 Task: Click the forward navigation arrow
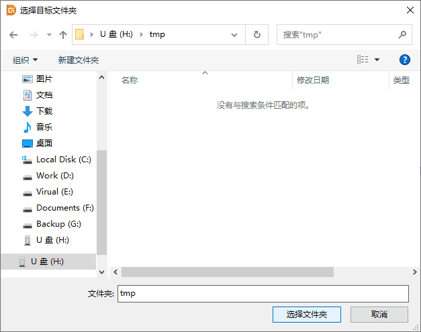click(34, 35)
